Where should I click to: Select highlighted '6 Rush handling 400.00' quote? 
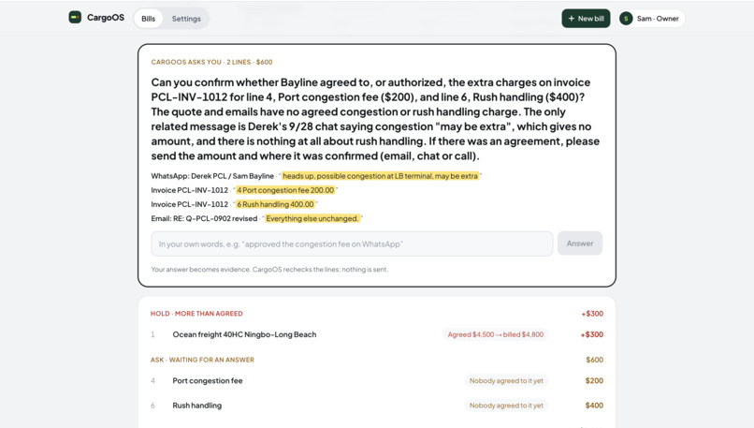(275, 204)
